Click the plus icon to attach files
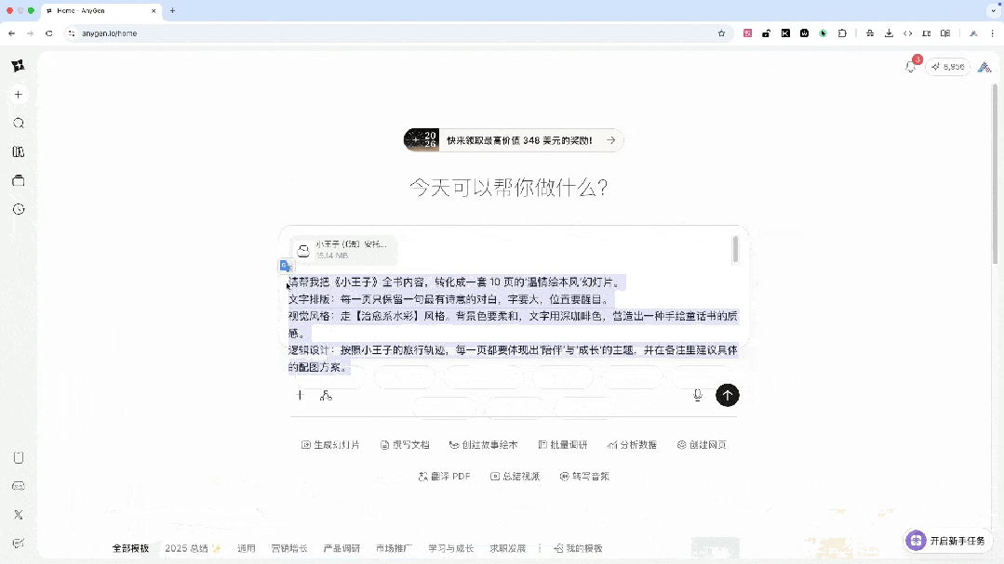Image resolution: width=1004 pixels, height=564 pixels. [x=300, y=395]
